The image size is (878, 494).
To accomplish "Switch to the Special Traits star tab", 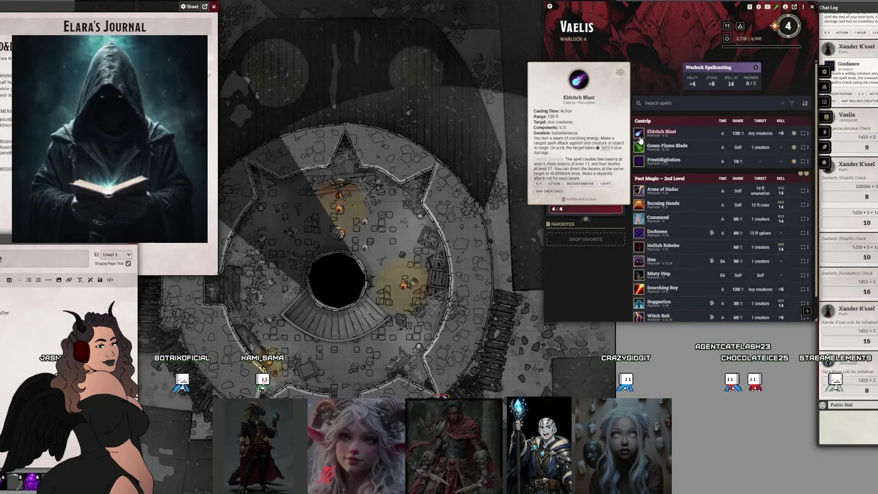I will 824,163.
